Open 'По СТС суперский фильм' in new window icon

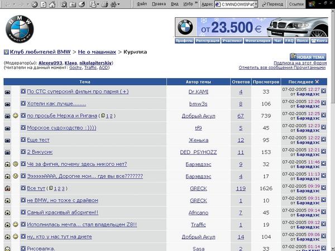[x=23, y=91]
